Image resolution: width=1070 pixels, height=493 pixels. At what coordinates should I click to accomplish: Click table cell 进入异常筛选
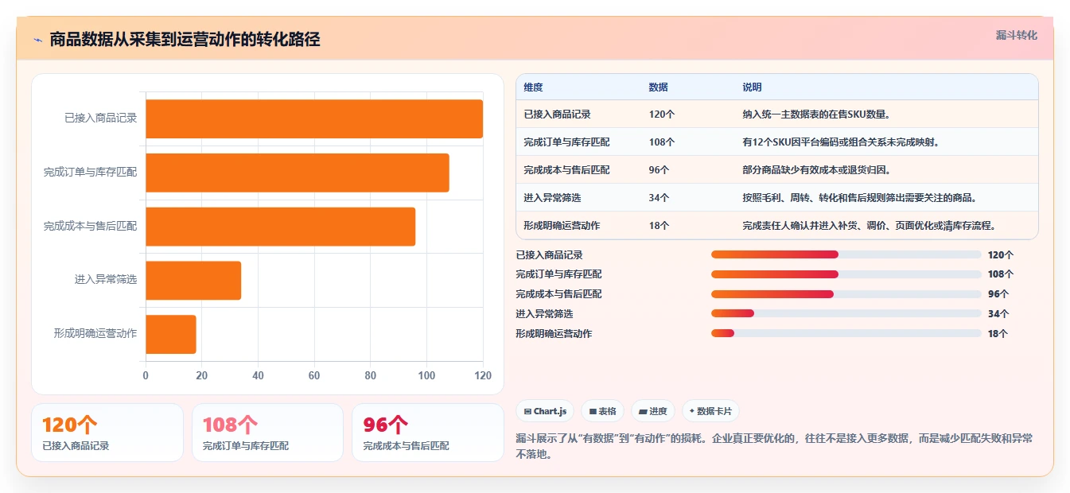(552, 198)
